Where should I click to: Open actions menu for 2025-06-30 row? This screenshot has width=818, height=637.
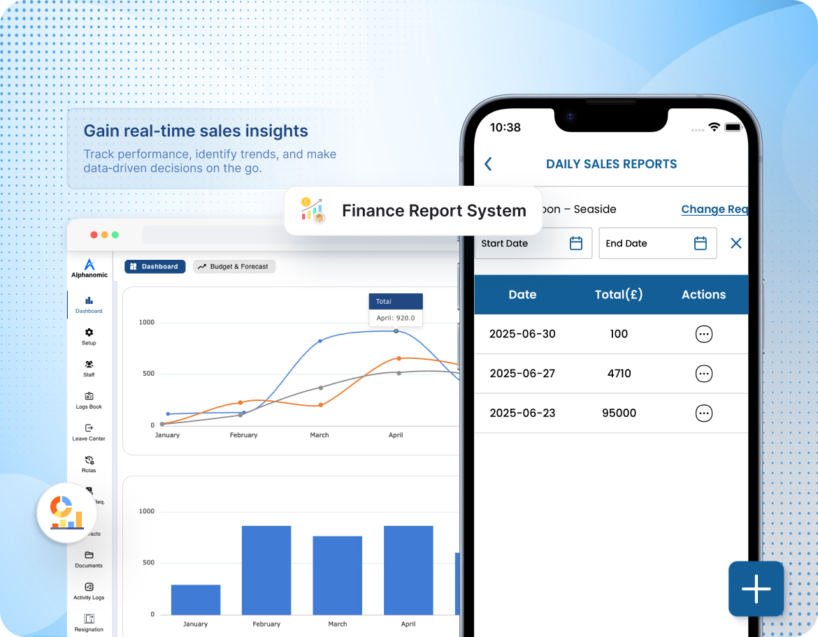click(704, 334)
